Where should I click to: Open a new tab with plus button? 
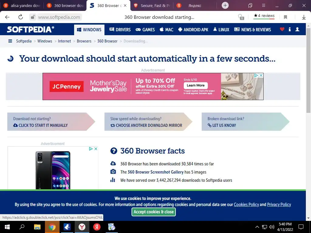coord(225,5)
